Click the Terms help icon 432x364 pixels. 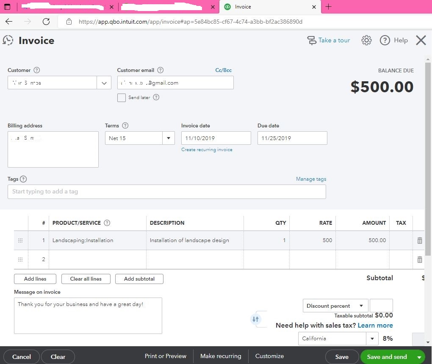[x=125, y=126]
